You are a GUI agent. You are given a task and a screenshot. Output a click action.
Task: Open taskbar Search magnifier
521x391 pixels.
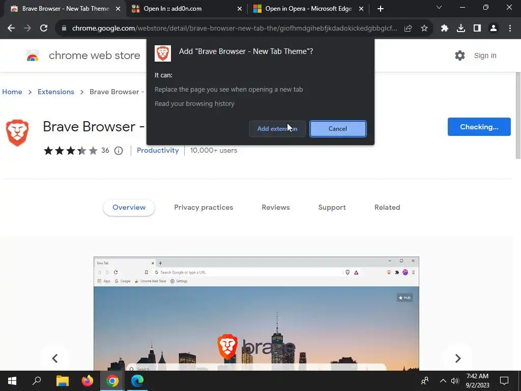coord(37,381)
